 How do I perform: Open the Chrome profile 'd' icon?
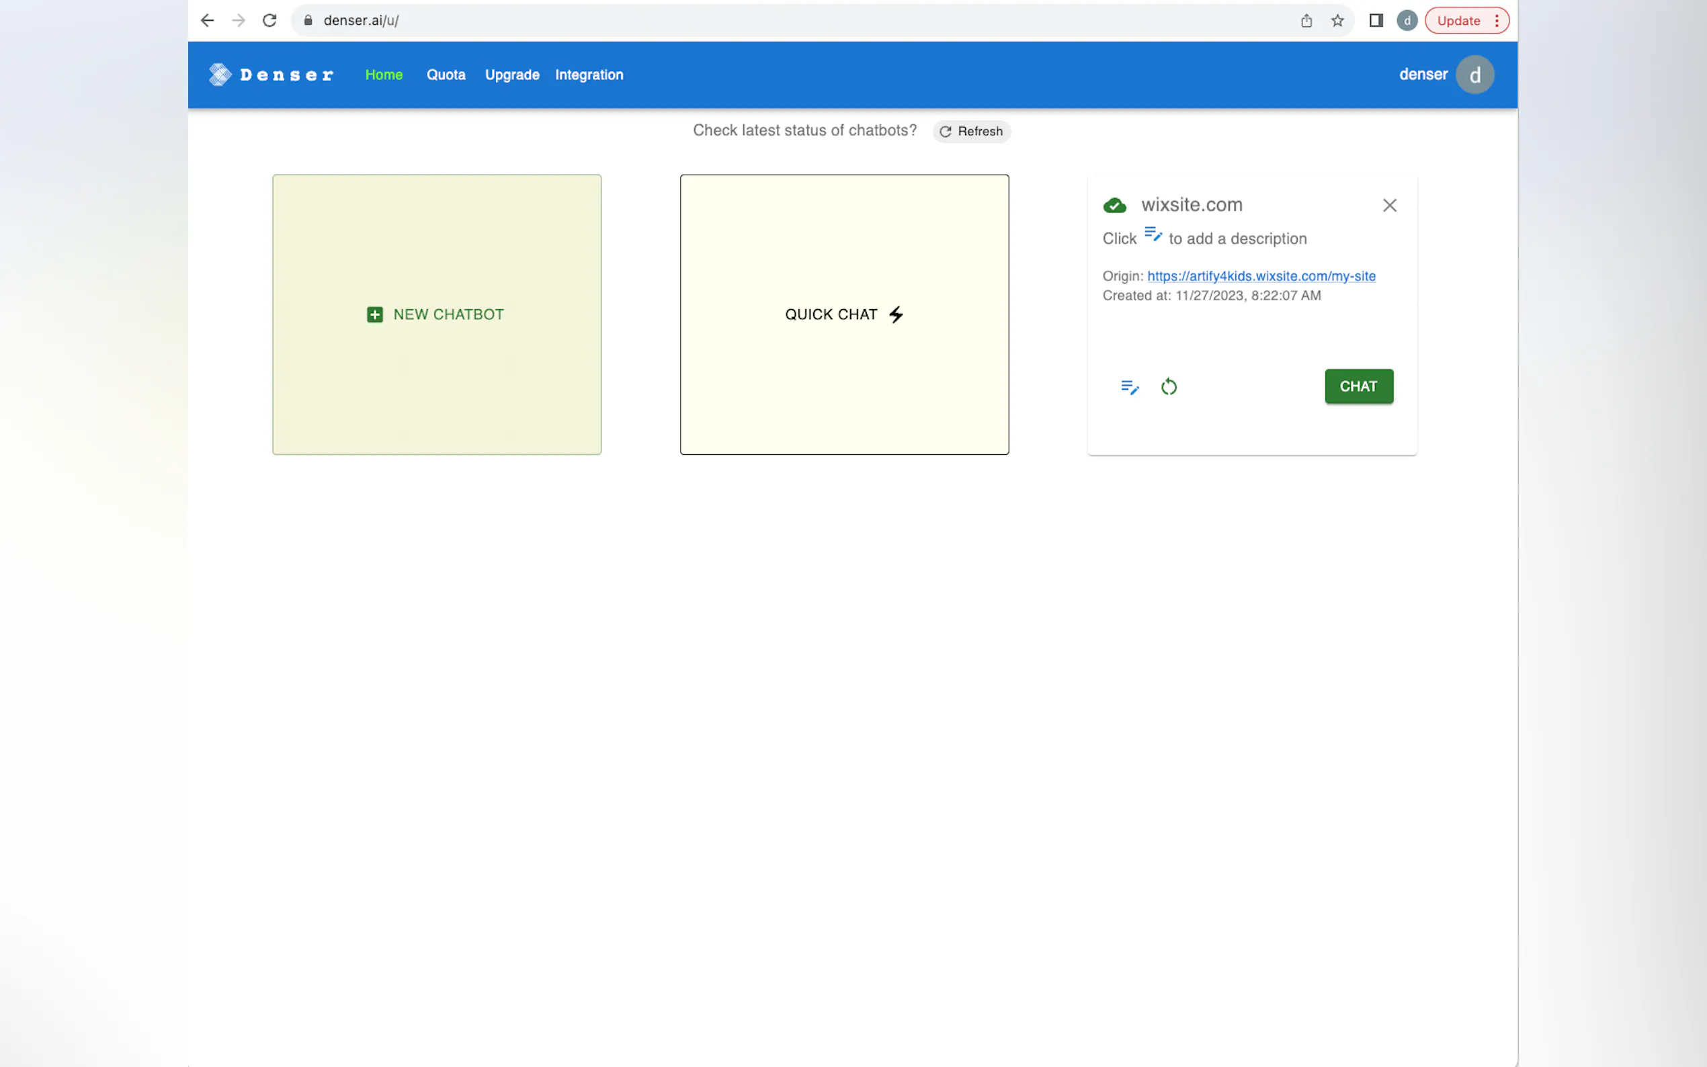click(x=1407, y=20)
